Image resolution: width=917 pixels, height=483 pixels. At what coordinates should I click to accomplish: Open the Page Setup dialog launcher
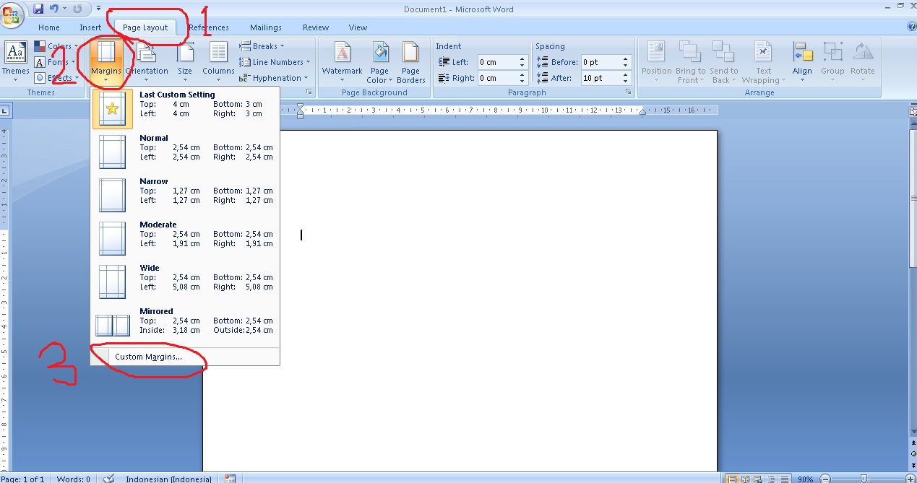(x=309, y=92)
